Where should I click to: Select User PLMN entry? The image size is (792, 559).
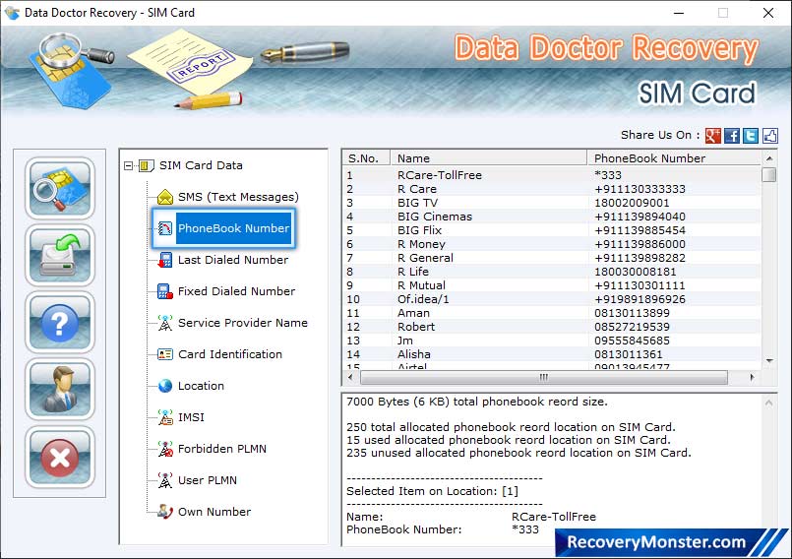tap(207, 480)
